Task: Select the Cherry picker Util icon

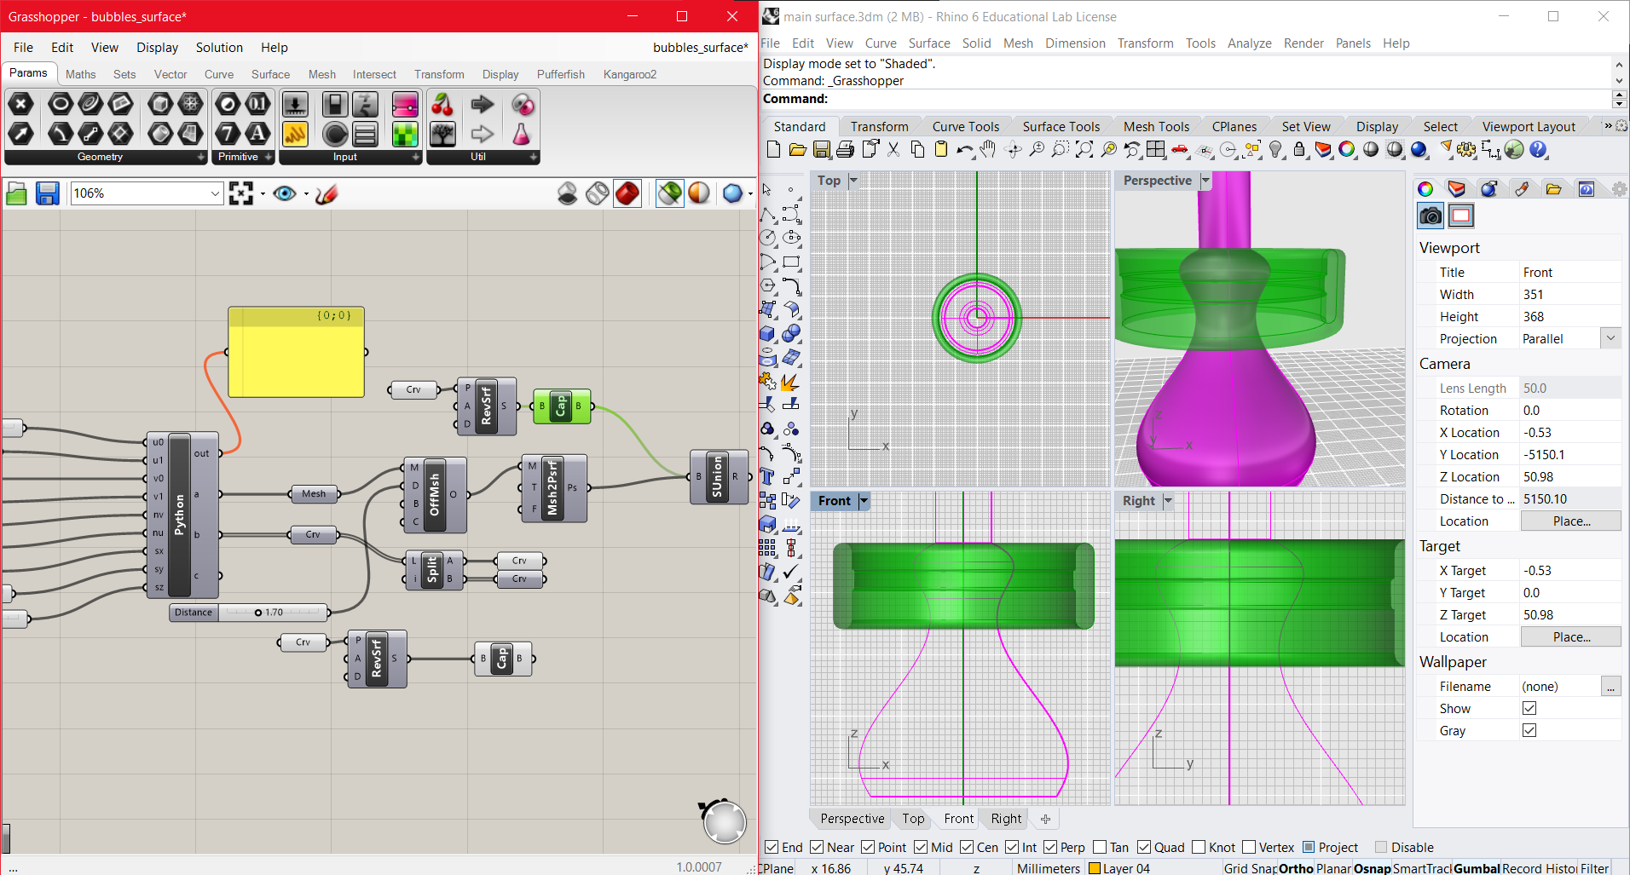Action: [x=442, y=104]
